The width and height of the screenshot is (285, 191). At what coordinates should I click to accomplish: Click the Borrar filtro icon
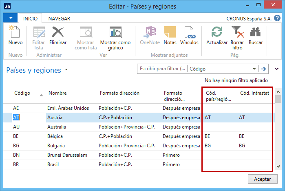coord(237,32)
